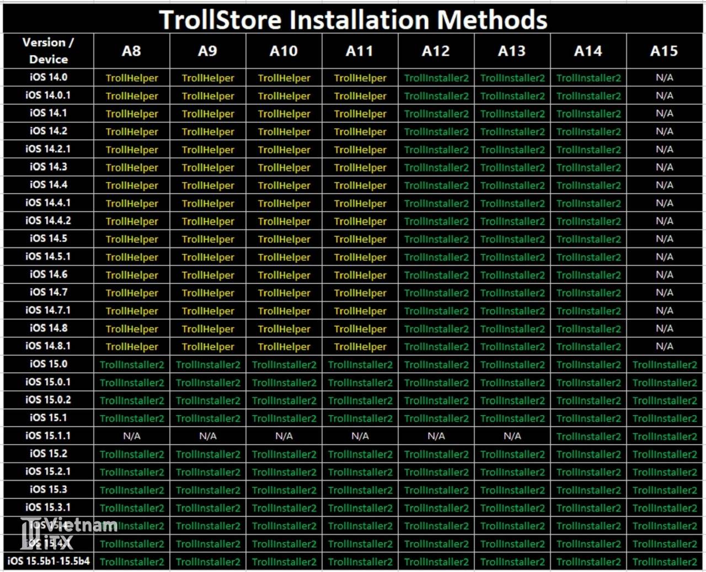Image resolution: width=706 pixels, height=572 pixels.
Task: Click the iOS 15.1.1 row label
Action: coord(49,436)
